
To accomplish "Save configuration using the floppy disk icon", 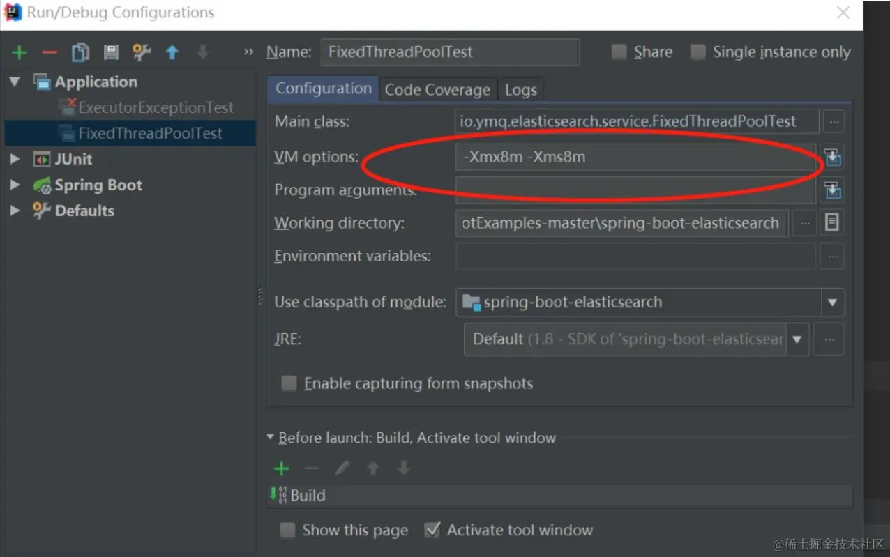I will (x=111, y=52).
